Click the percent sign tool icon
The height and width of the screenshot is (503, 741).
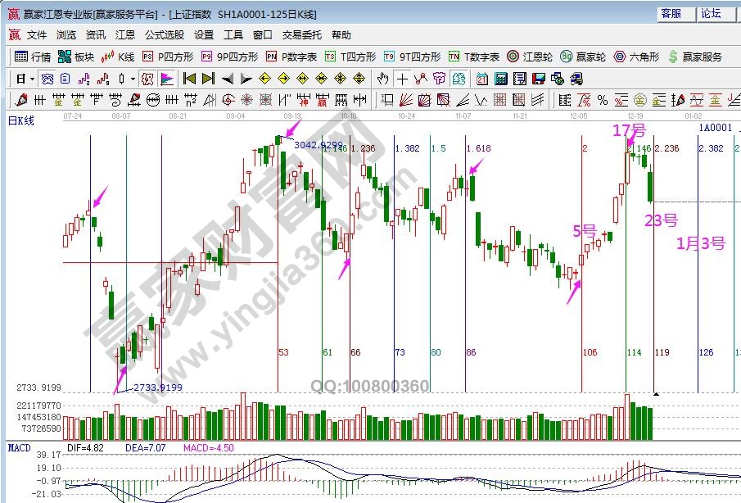[602, 100]
